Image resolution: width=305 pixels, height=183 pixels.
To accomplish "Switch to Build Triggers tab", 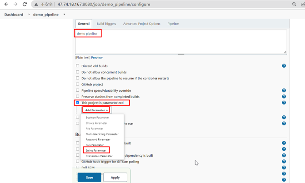I will pos(106,24).
